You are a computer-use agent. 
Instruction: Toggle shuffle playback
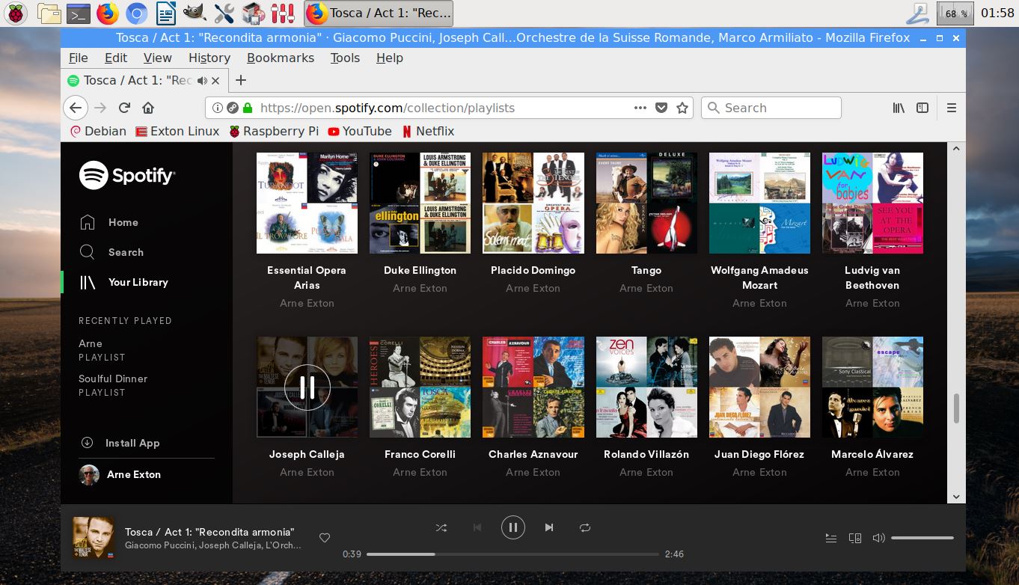[441, 527]
